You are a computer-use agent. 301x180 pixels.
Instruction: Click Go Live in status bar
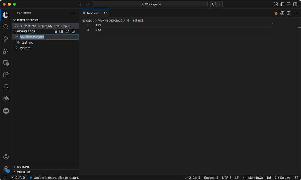click(283, 178)
